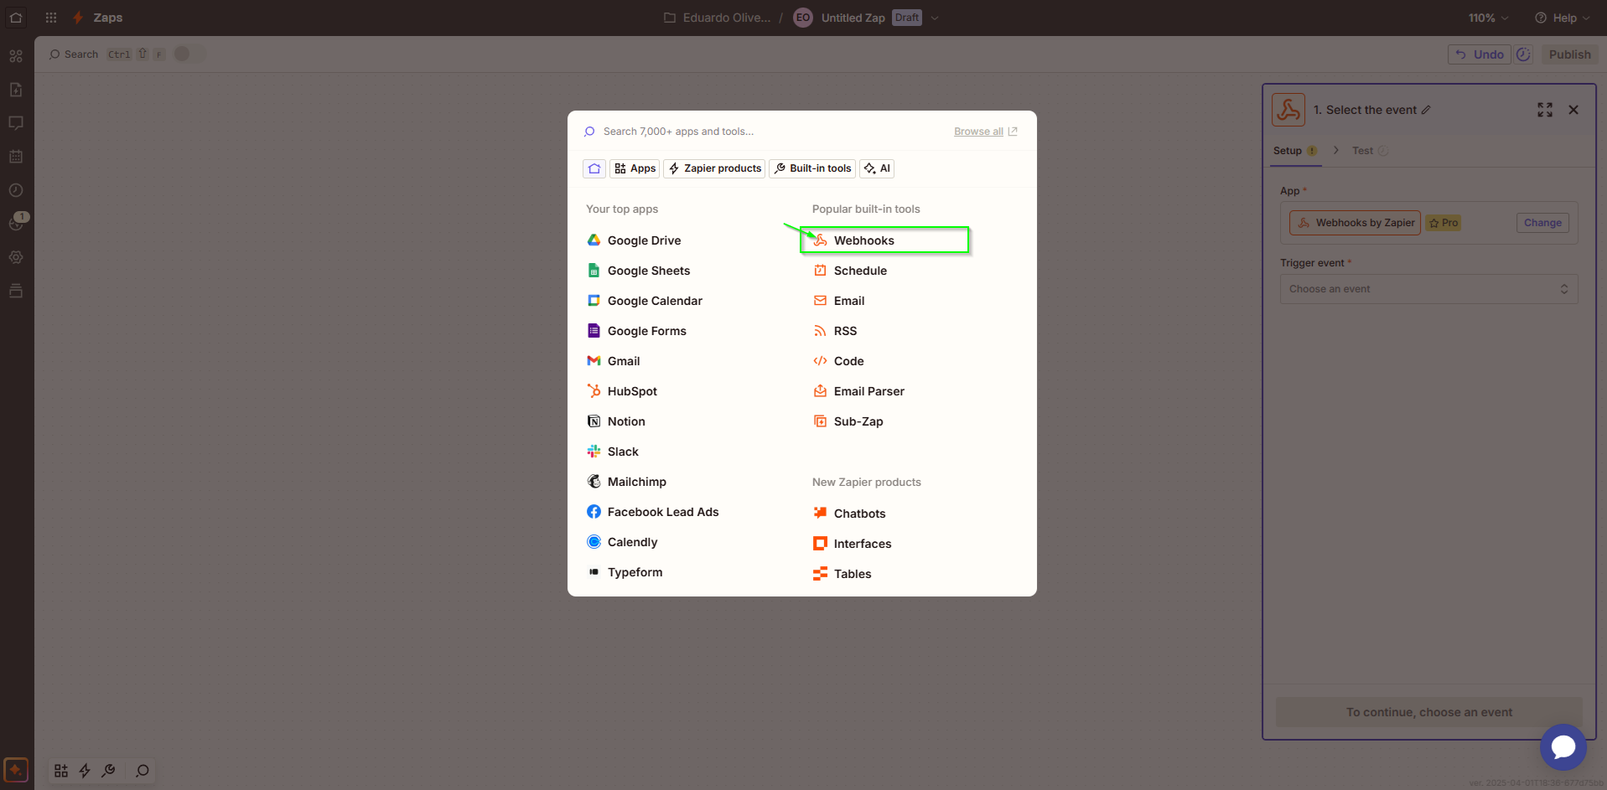Open the settings gear sidebar icon

pos(16,257)
